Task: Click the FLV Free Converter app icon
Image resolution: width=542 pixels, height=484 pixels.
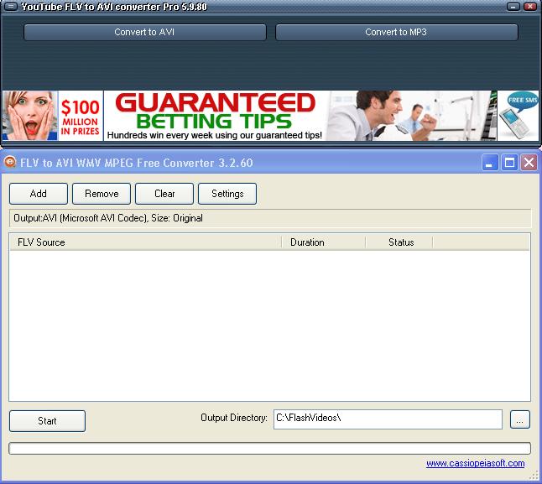Action: [x=10, y=162]
